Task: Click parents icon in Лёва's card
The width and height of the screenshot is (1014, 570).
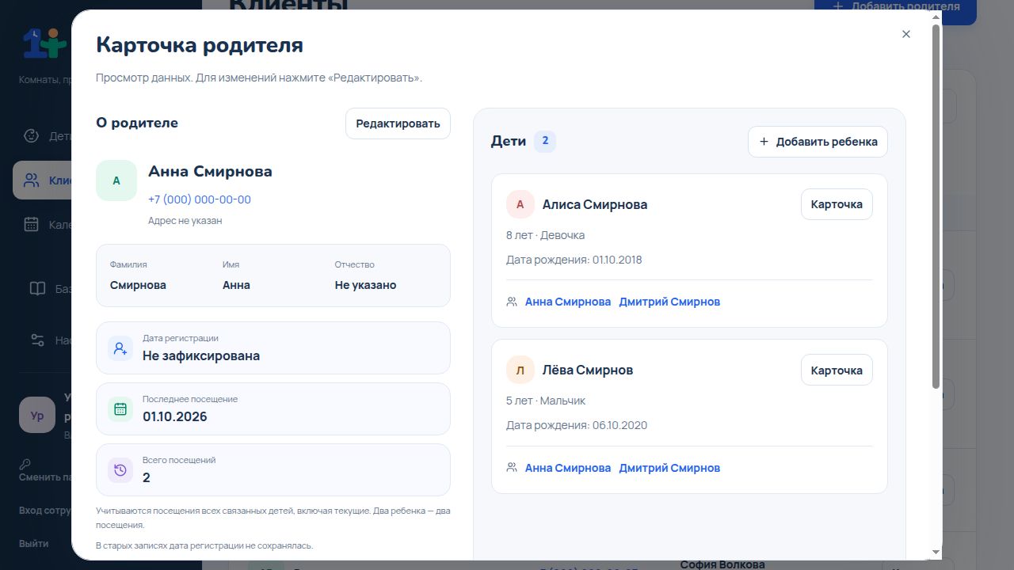Action: [x=512, y=468]
